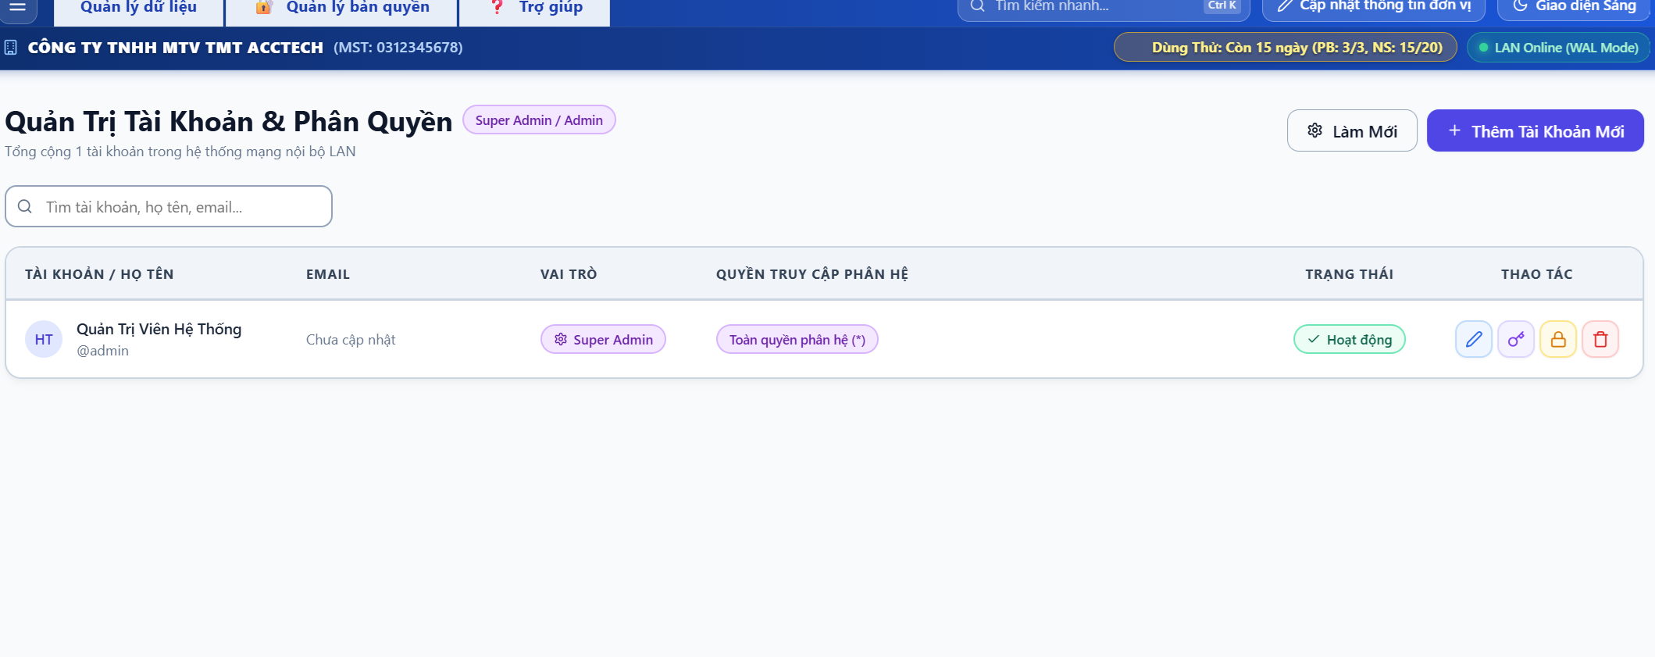Click the @admin username text
The image size is (1655, 657).
pos(103,351)
